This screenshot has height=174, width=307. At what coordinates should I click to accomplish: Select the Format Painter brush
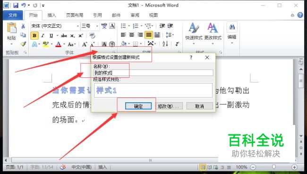[x=23, y=44]
